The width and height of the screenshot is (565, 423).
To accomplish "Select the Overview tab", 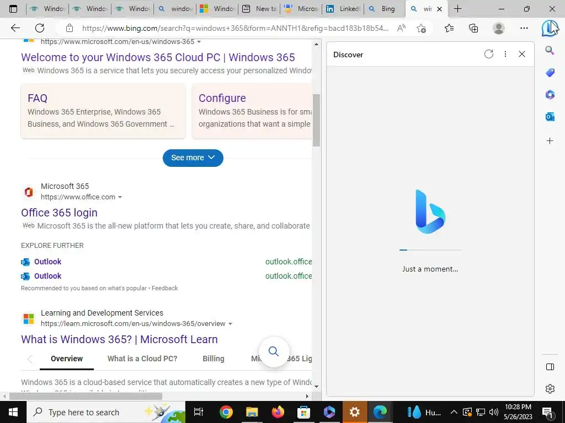I will (x=67, y=359).
